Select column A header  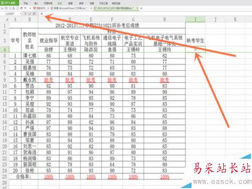pyautogui.click(x=15, y=20)
